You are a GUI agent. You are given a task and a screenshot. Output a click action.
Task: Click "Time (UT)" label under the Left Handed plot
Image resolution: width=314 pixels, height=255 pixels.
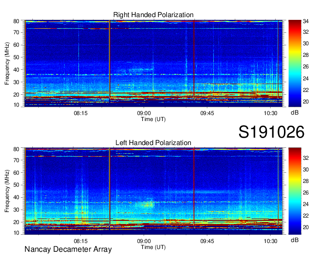(153, 247)
